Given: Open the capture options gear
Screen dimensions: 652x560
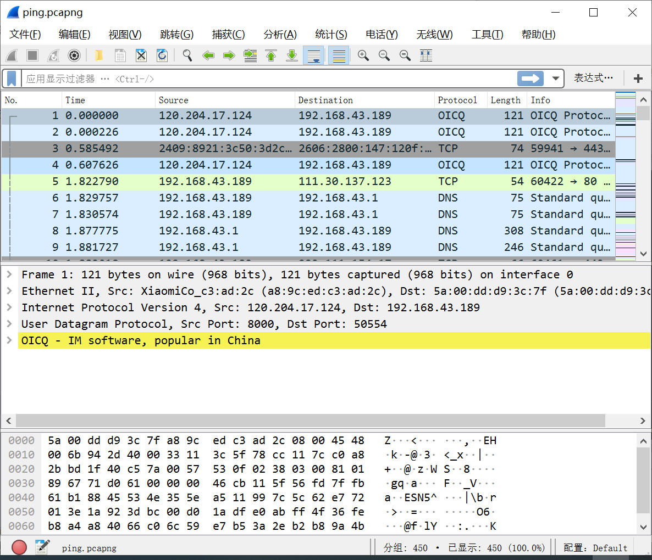Looking at the screenshot, I should [74, 55].
